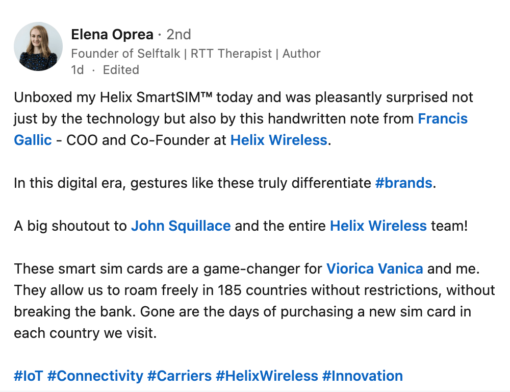
Task: Click the 2nd degree connection label
Action: point(178,35)
